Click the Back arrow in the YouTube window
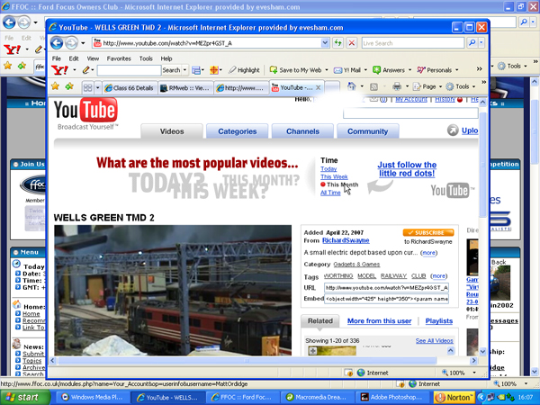Viewport: 540px width, 405px height. 57,43
